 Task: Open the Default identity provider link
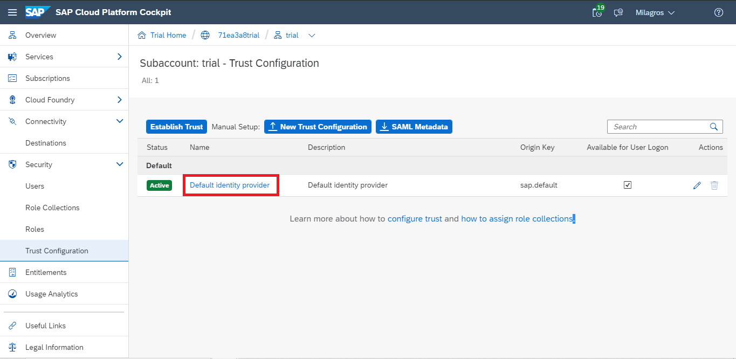(x=230, y=185)
